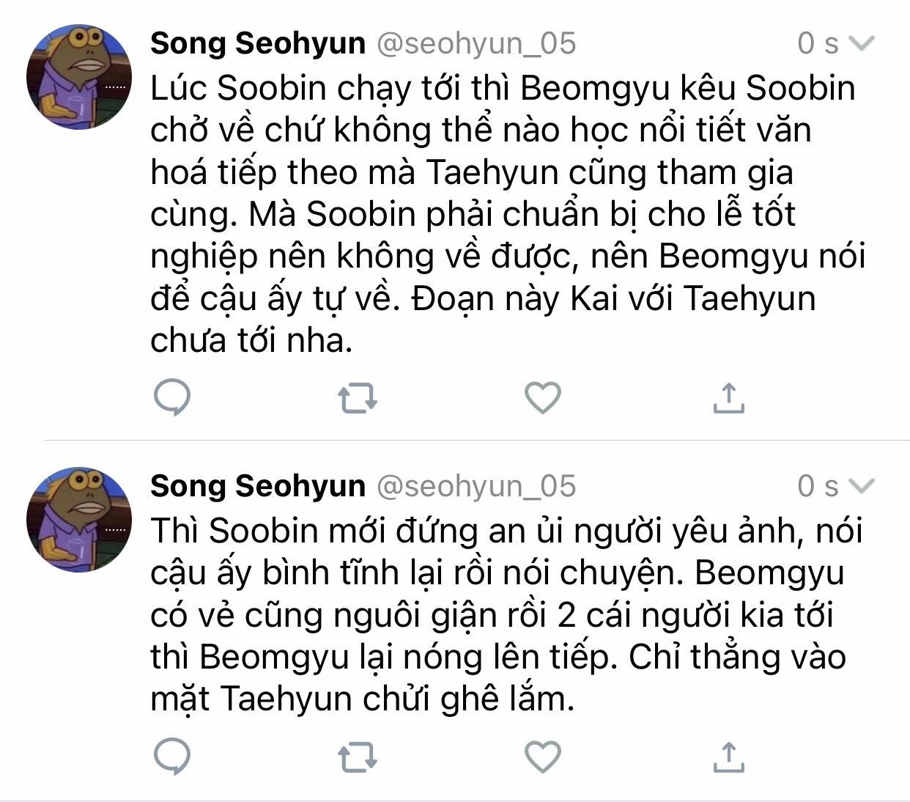This screenshot has width=910, height=802.
Task: Open the second tweet's text body
Action: point(498,614)
